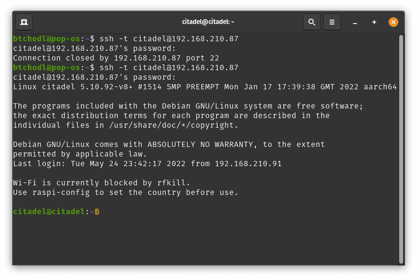Click the Wi-Fi blocked by rfkill message
This screenshot has width=417, height=279.
pos(101,183)
